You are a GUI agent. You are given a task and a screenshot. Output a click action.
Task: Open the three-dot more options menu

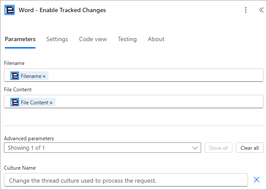click(x=245, y=10)
